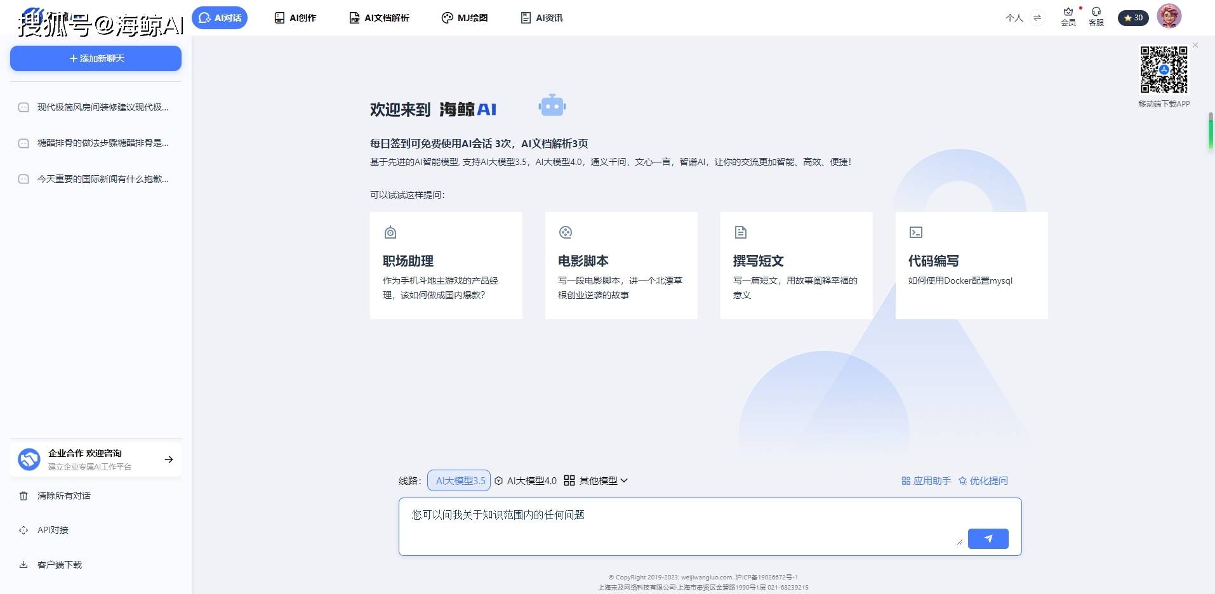Select the AI大模型3.5 route
Image resolution: width=1215 pixels, height=594 pixels.
point(459,480)
